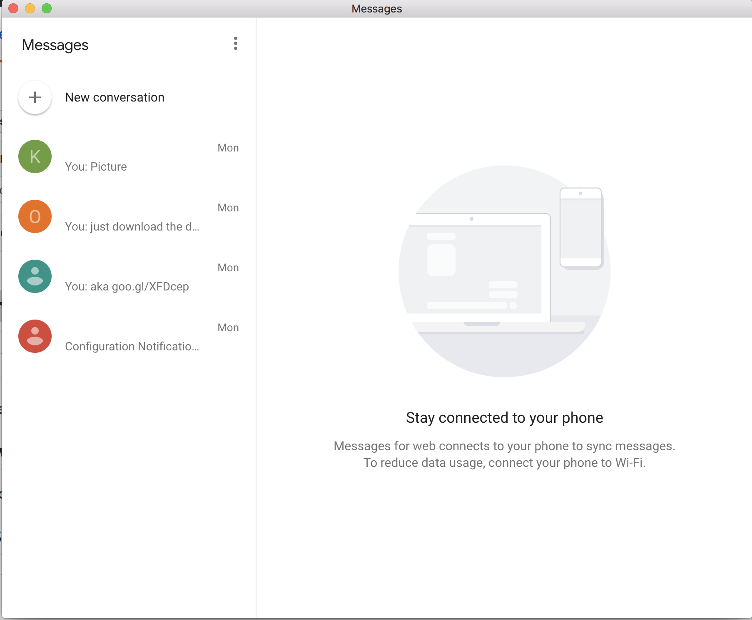
Task: Click the orange O contact avatar
Action: coord(35,216)
